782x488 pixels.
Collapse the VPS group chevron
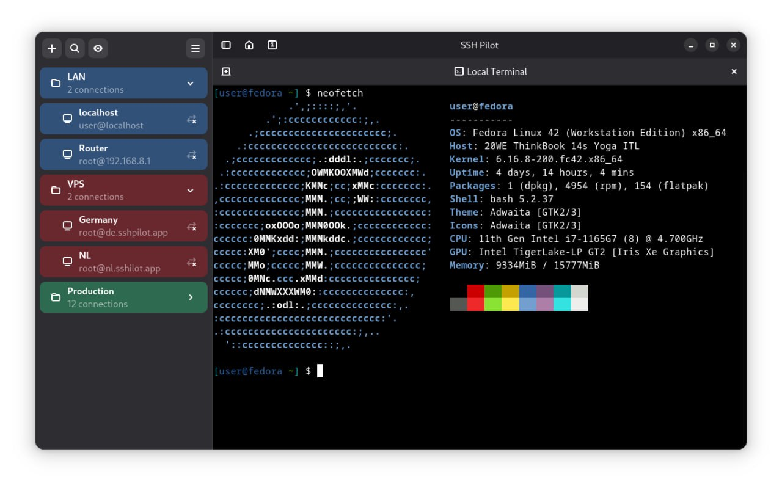tap(190, 191)
